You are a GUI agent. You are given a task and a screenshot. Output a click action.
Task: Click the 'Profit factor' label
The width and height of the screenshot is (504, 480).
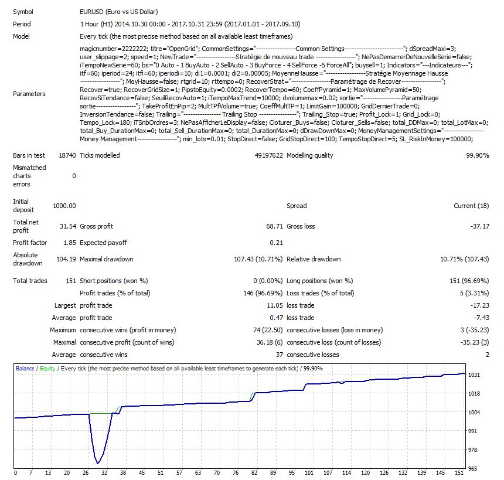(x=30, y=243)
